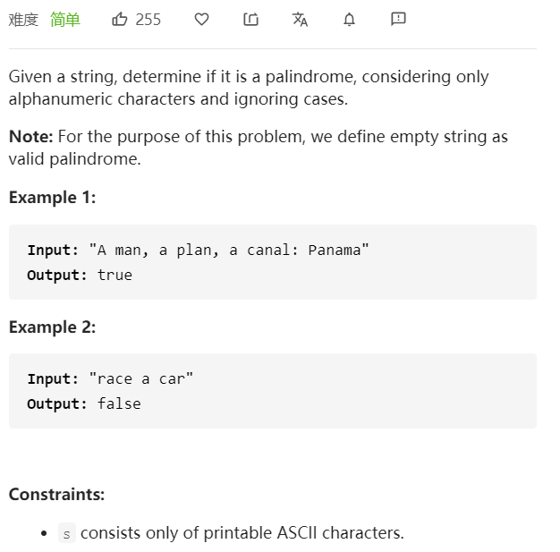Click the palindrome problem description paragraph

[x=249, y=88]
